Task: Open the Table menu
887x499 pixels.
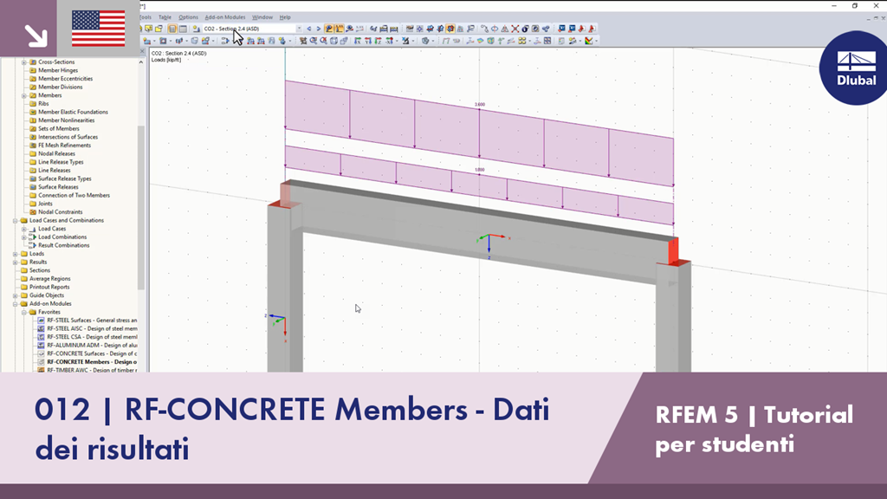Action: 165,17
